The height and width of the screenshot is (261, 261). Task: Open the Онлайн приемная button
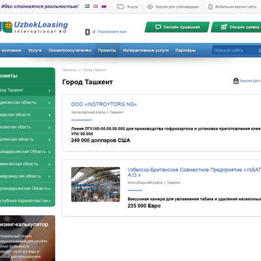[x=177, y=27]
